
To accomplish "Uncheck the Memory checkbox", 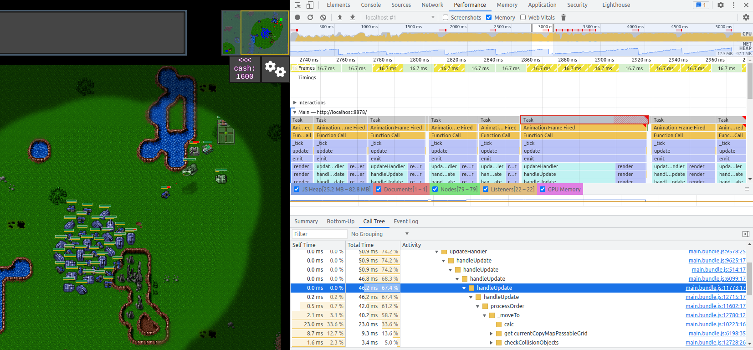I will (489, 17).
